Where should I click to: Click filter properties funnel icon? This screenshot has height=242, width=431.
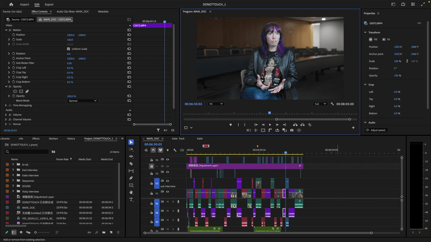(158, 130)
